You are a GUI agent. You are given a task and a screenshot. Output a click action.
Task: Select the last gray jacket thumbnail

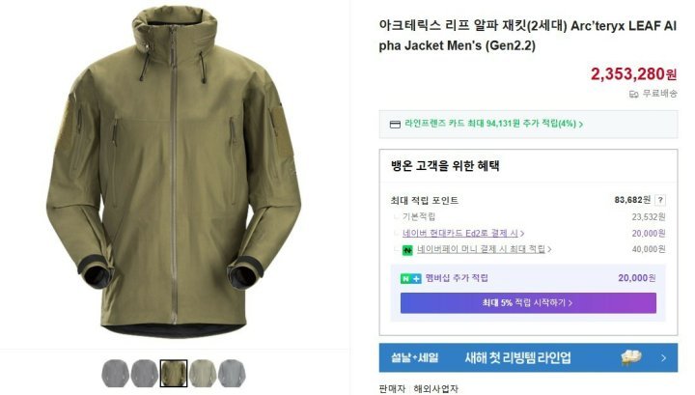(232, 374)
